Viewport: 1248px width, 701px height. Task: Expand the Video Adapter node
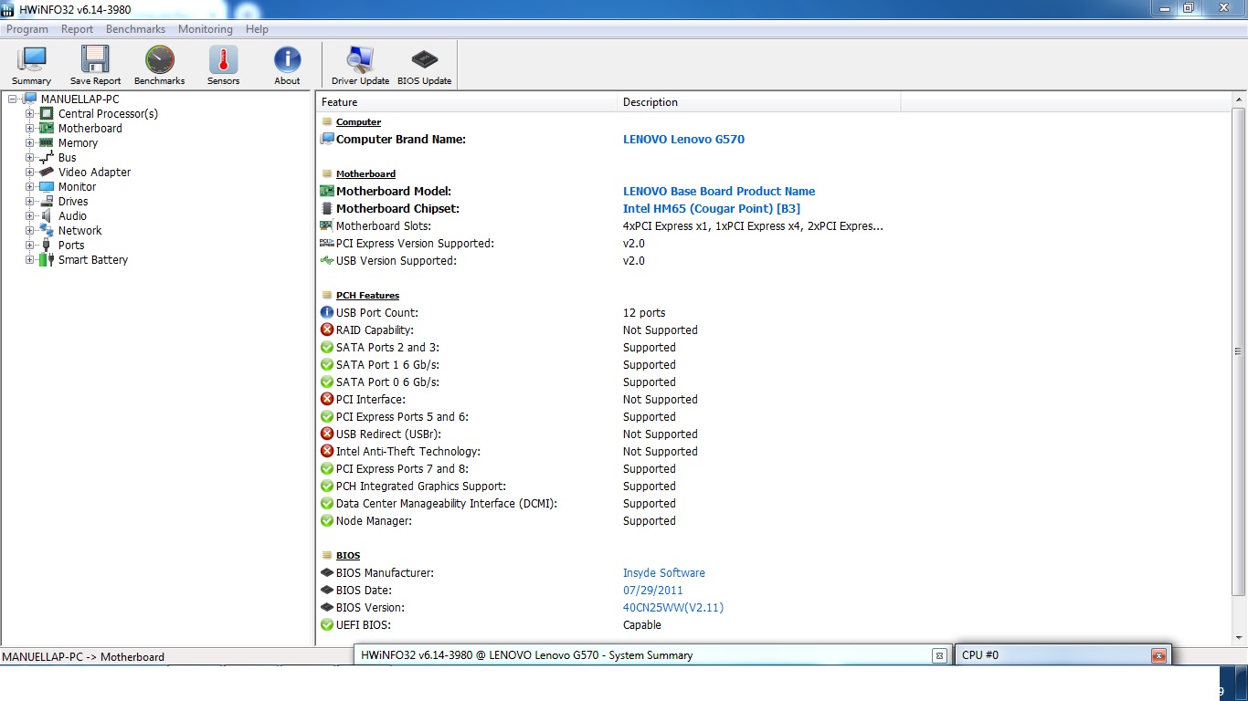[30, 172]
